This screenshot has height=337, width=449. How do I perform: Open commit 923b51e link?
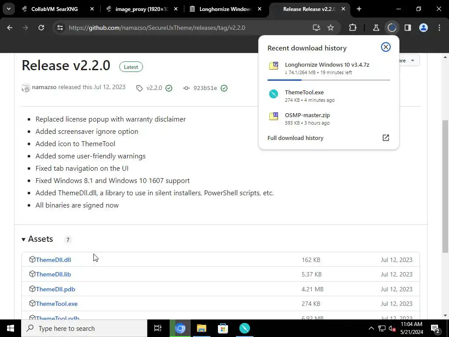[x=205, y=88]
